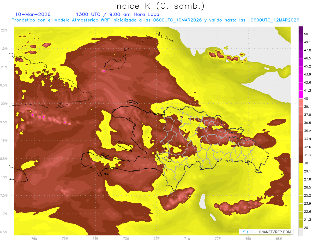Click longitude axis label "72W"
This screenshot has height=242, width=313.
click(156, 238)
